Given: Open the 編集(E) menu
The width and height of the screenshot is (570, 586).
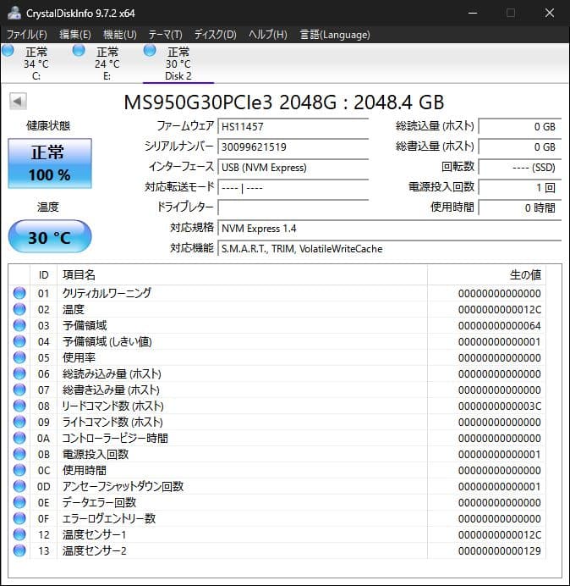Looking at the screenshot, I should [75, 35].
